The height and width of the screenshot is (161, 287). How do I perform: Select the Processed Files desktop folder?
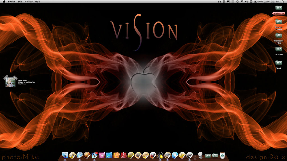tap(279, 38)
